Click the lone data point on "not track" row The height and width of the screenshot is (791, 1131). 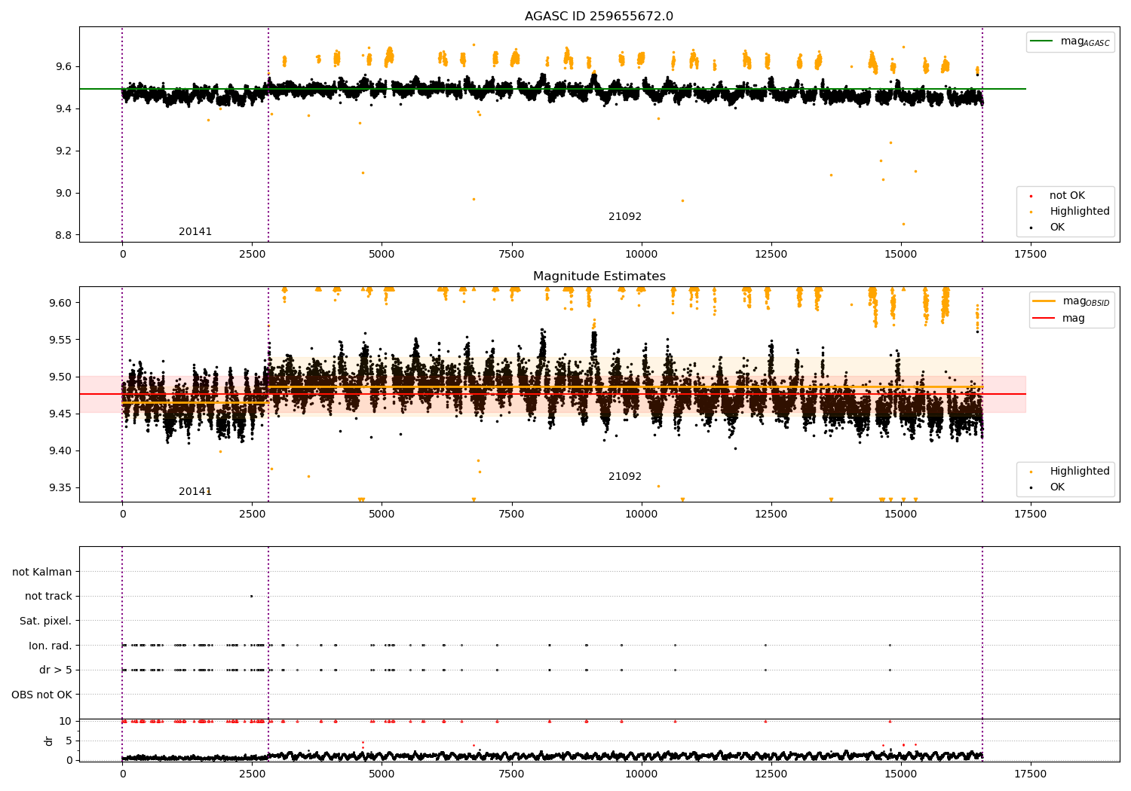click(251, 596)
